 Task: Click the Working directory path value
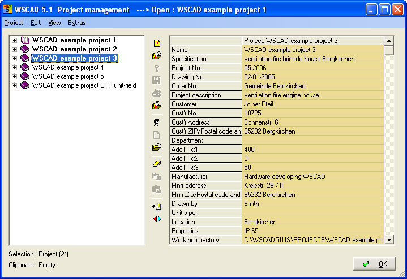[x=313, y=240]
